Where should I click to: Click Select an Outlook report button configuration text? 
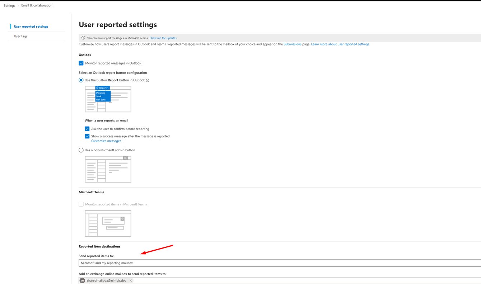point(113,73)
